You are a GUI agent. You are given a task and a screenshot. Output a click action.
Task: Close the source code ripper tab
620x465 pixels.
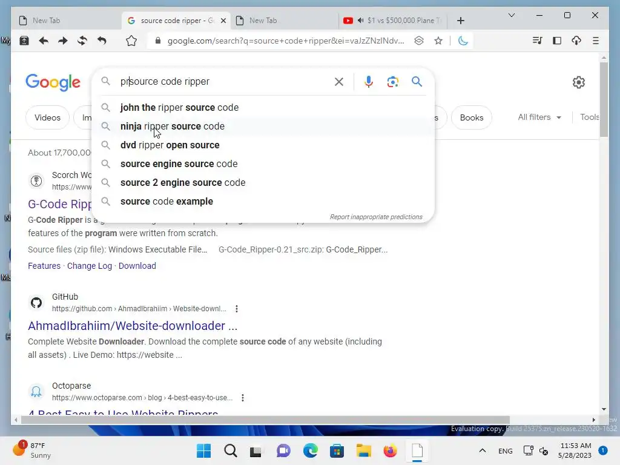click(x=223, y=21)
